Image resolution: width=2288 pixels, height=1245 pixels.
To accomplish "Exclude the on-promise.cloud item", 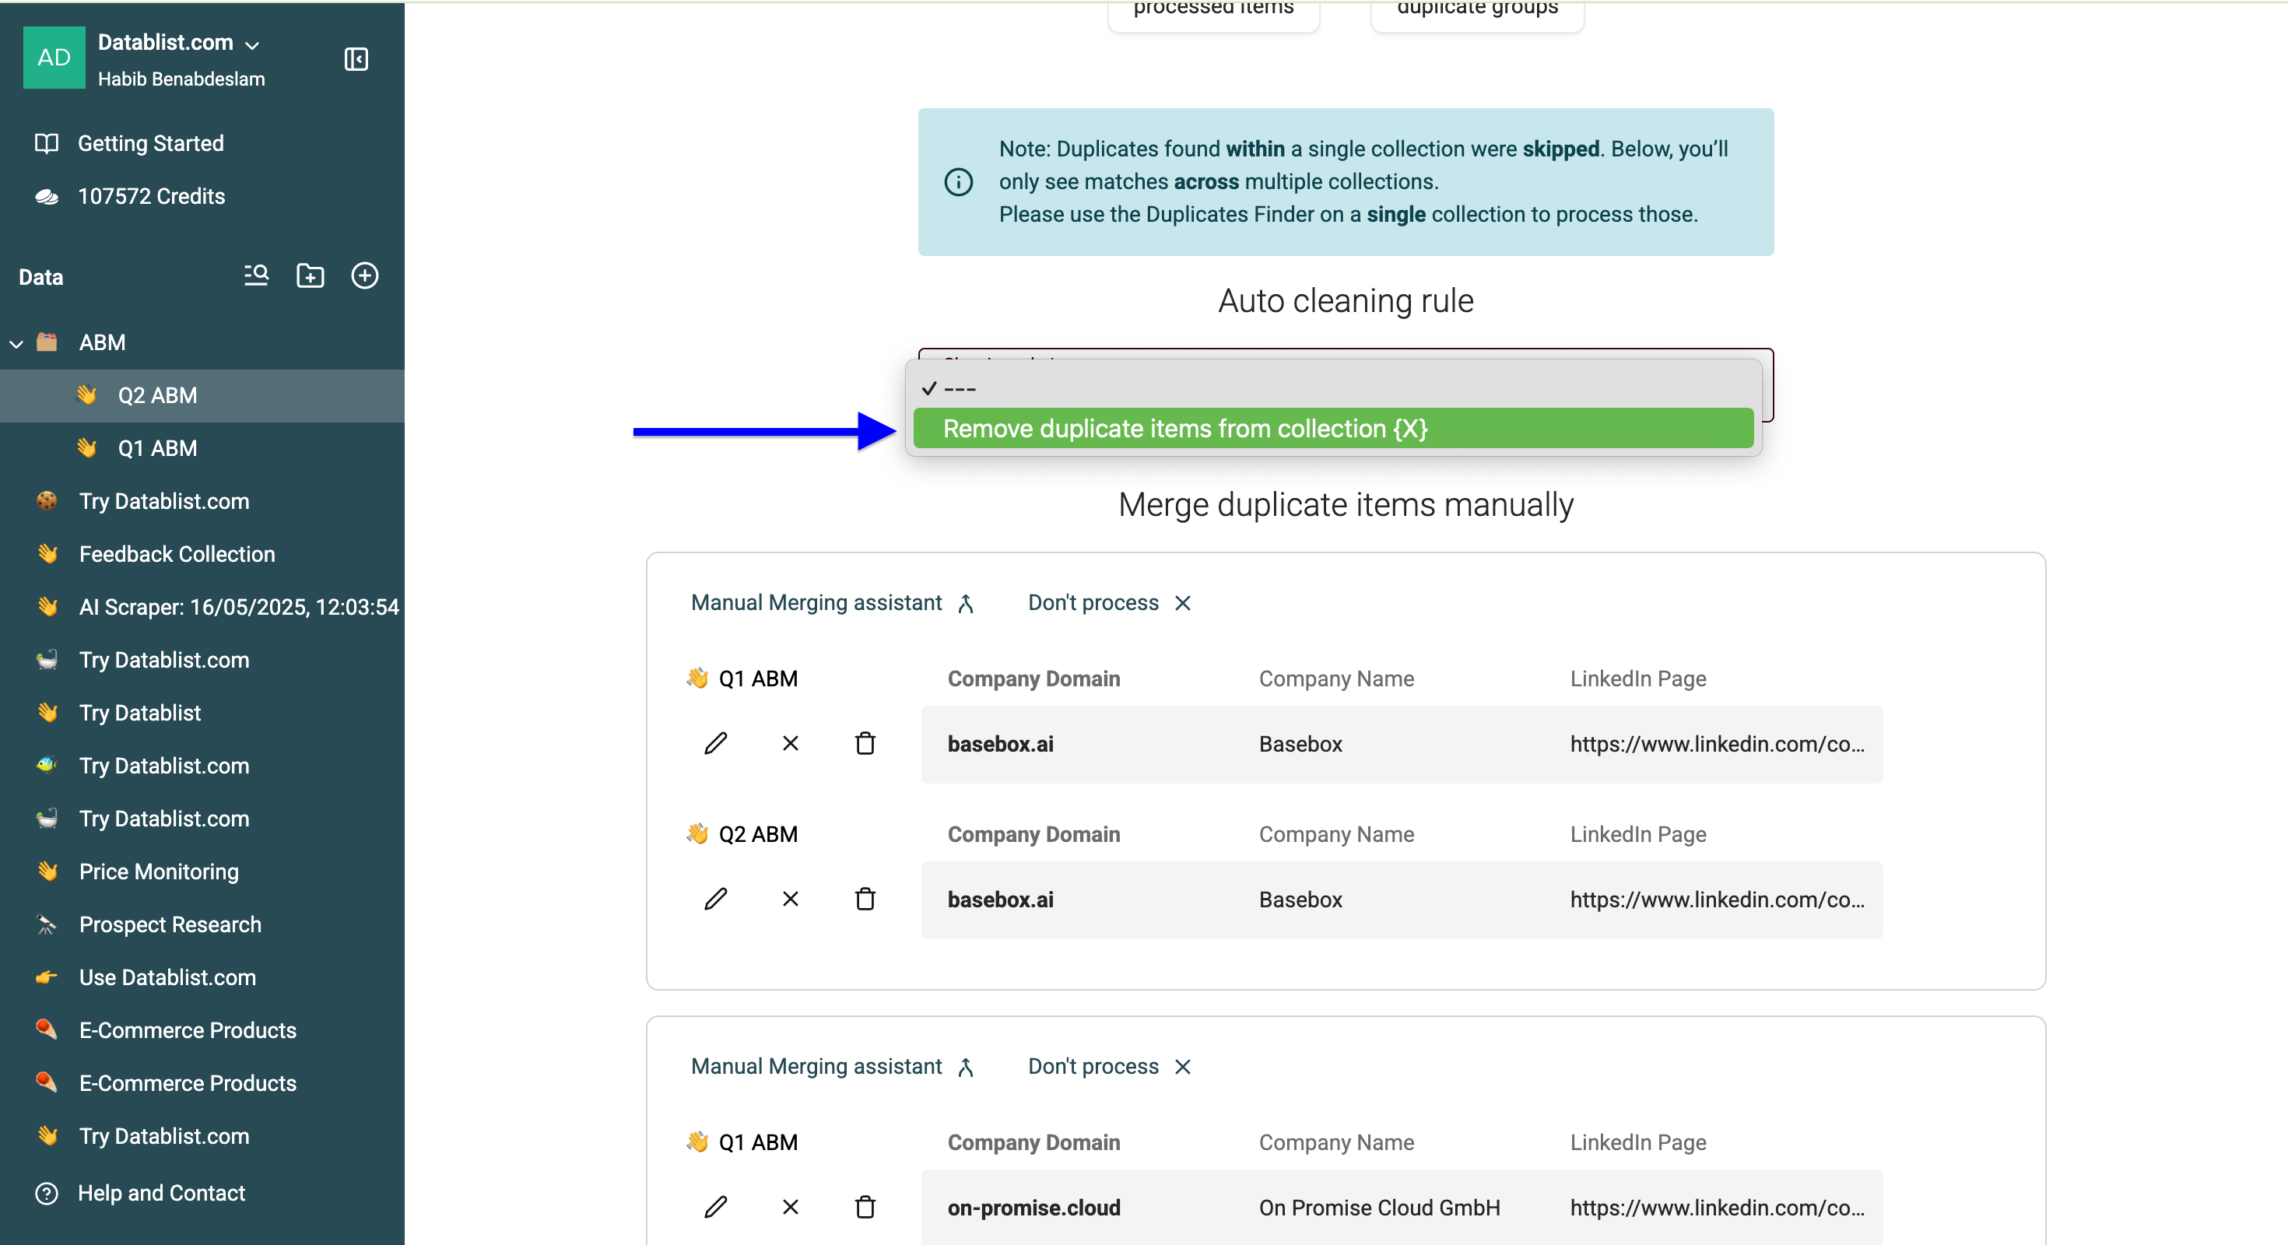I will (790, 1208).
